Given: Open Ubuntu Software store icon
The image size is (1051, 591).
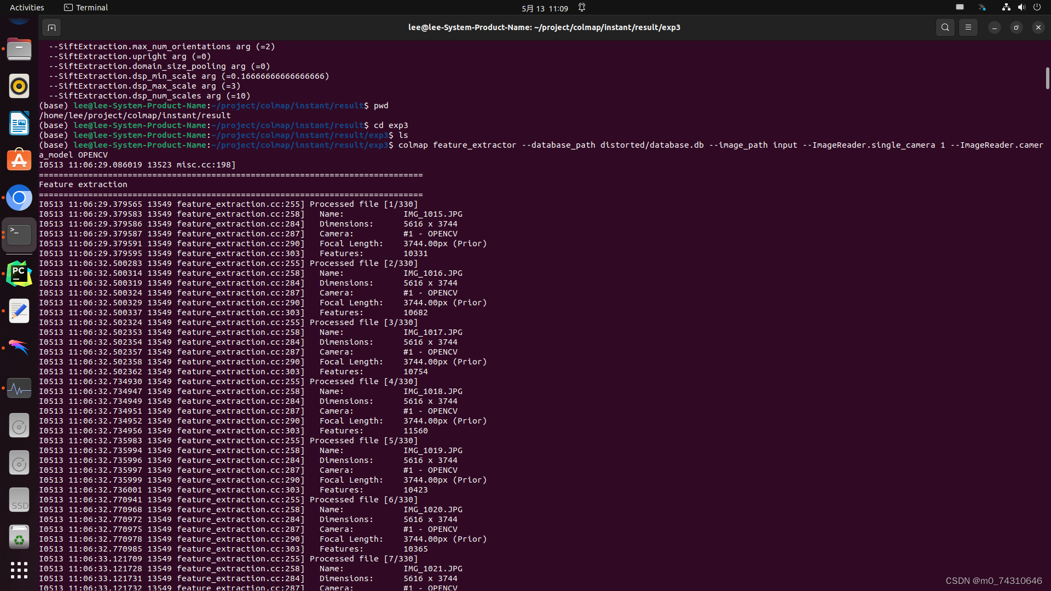Looking at the screenshot, I should pyautogui.click(x=19, y=160).
